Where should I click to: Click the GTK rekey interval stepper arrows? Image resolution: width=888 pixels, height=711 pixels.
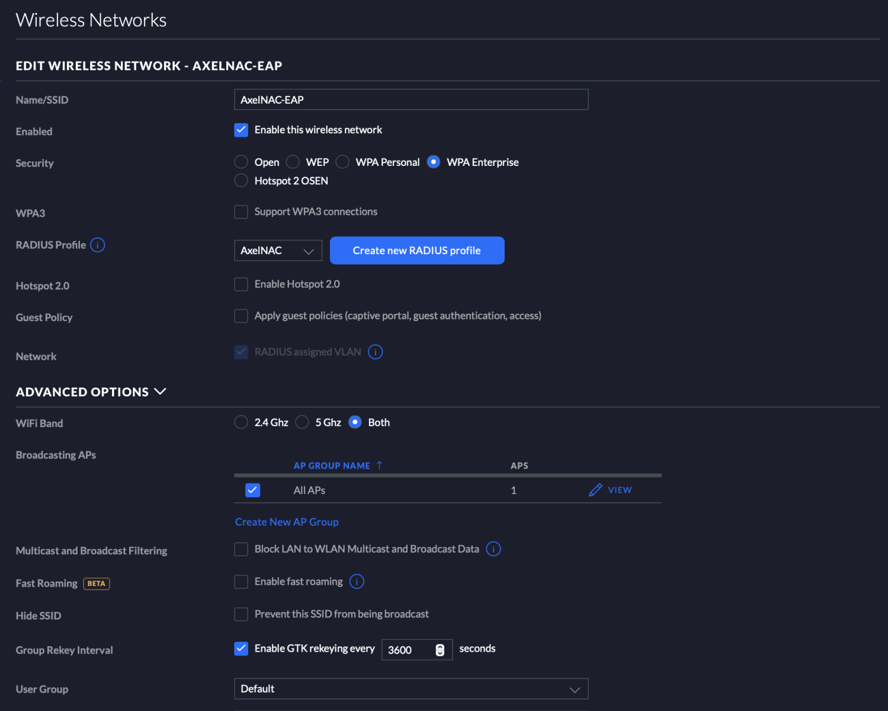[x=440, y=650]
